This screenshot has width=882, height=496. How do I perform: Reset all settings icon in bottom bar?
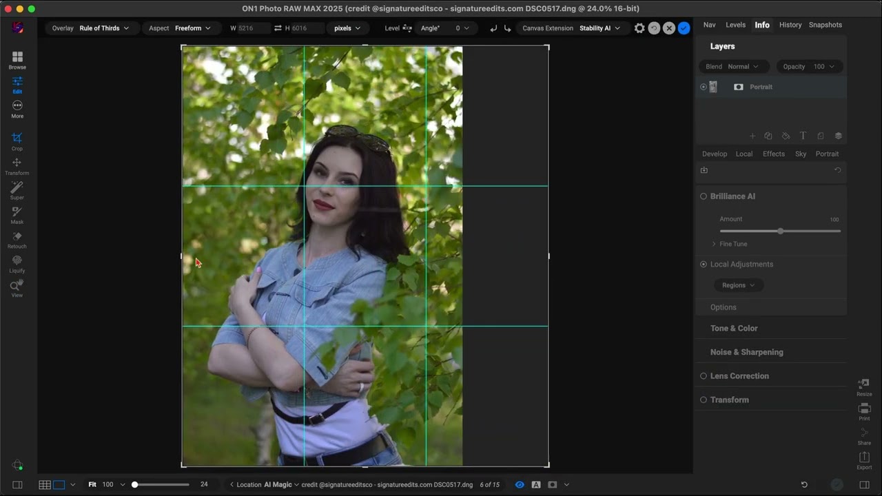tap(804, 485)
